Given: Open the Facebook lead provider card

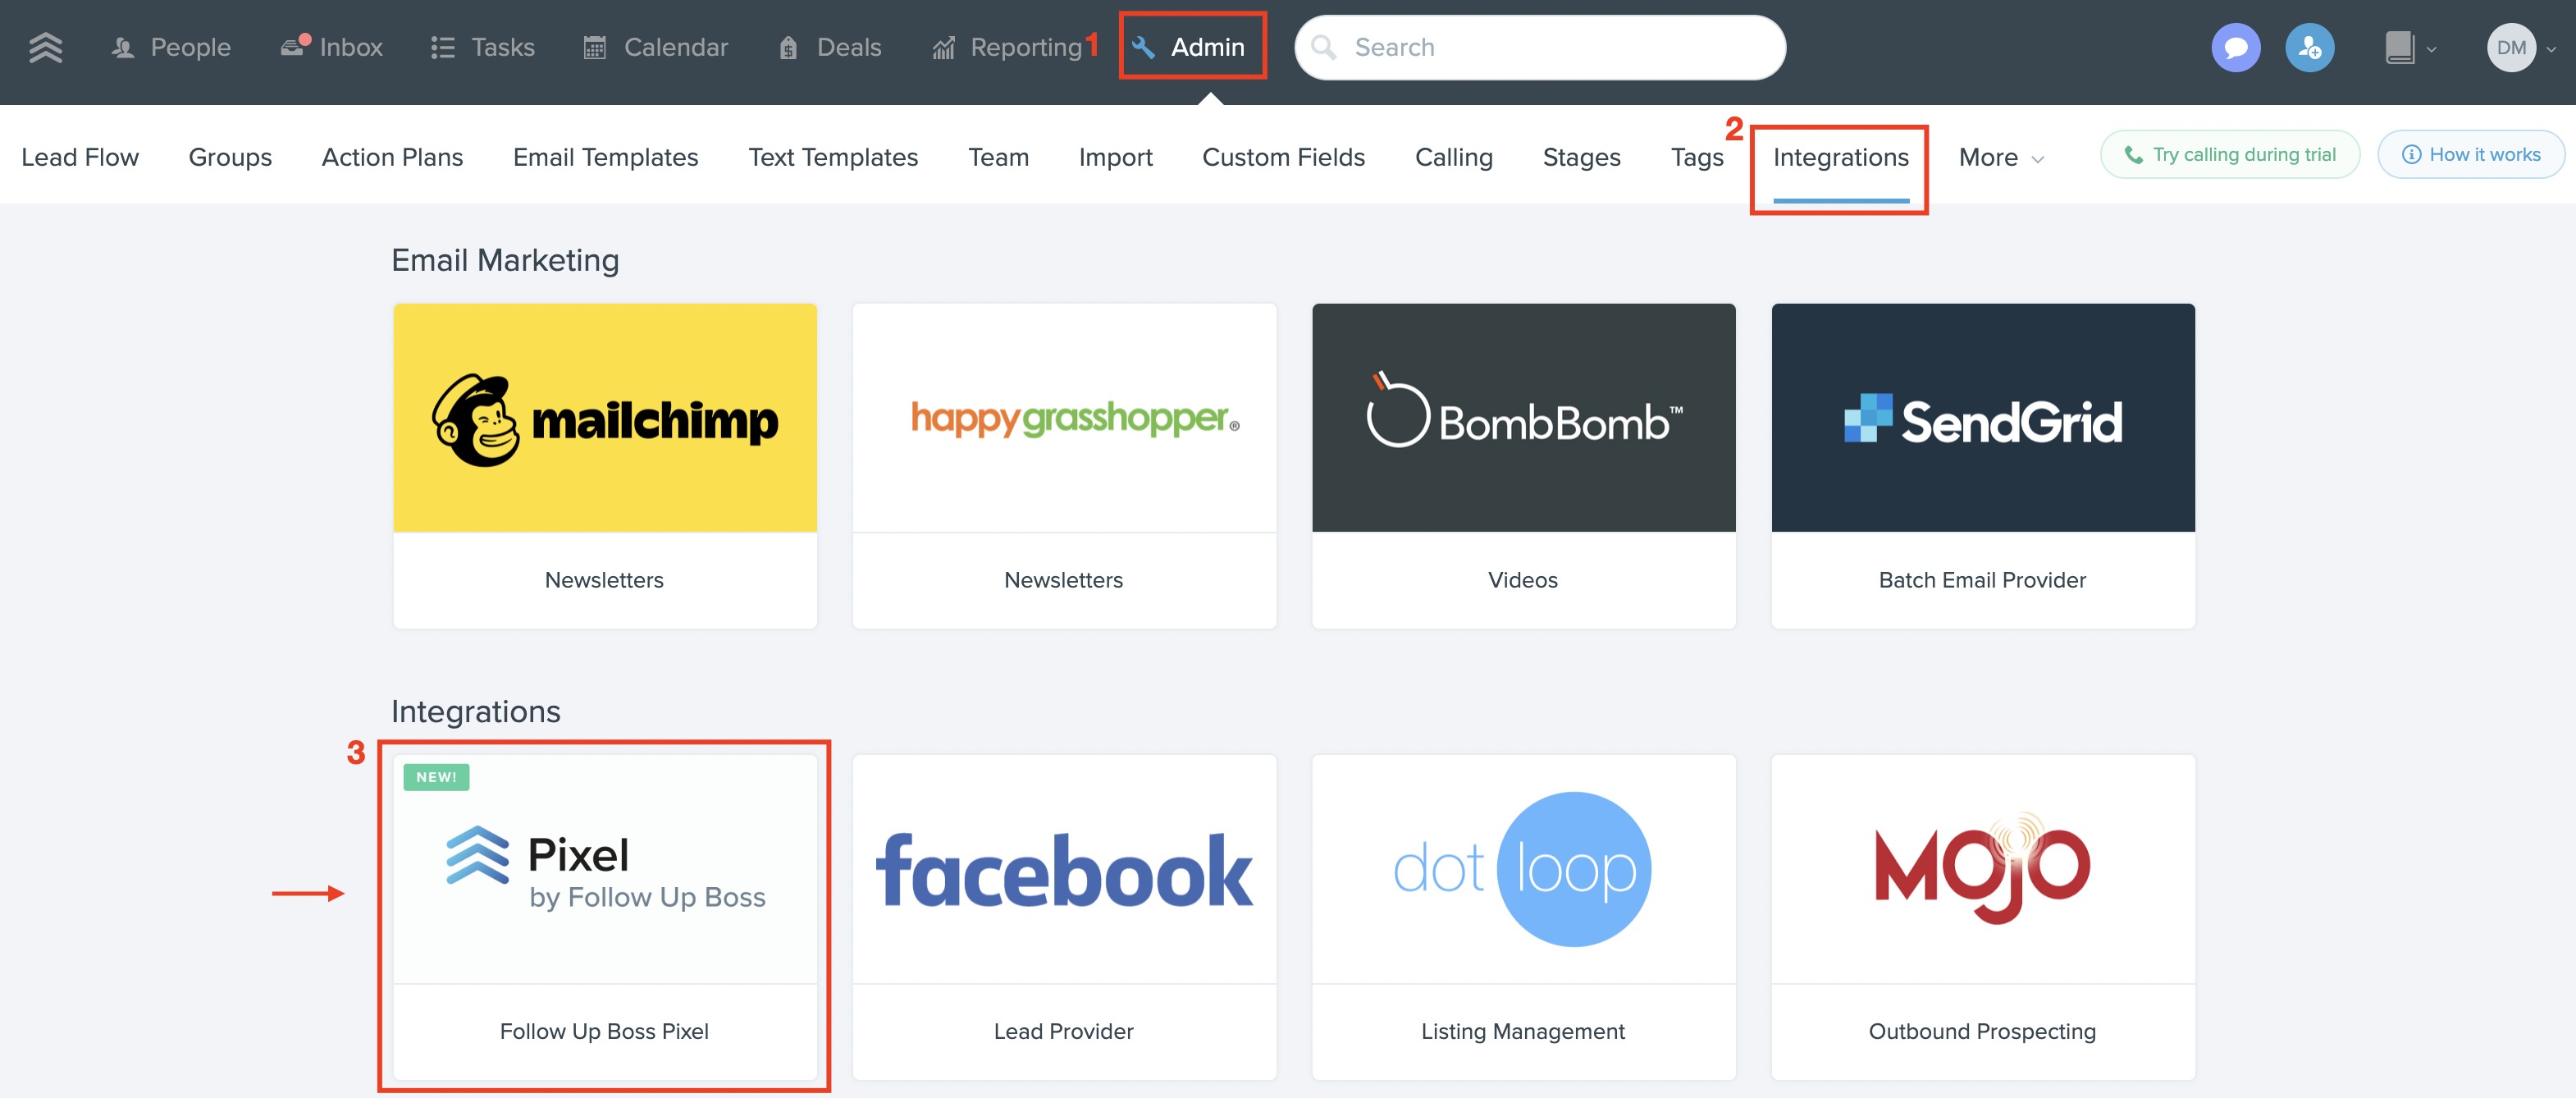Looking at the screenshot, I should (x=1064, y=917).
